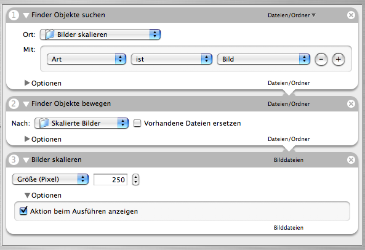Screen dimensions: 365x250
Task: Remove the Finder Objekte suchen action
Action: click(x=351, y=15)
